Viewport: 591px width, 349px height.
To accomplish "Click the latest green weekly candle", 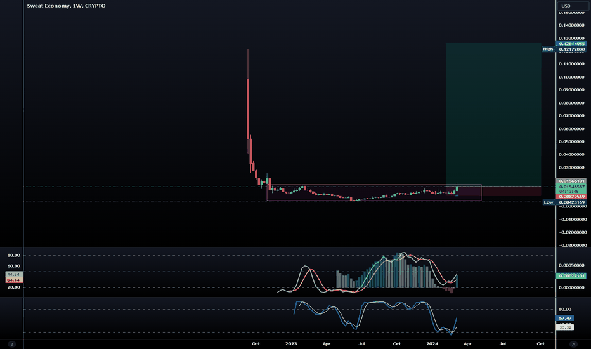I will [457, 188].
